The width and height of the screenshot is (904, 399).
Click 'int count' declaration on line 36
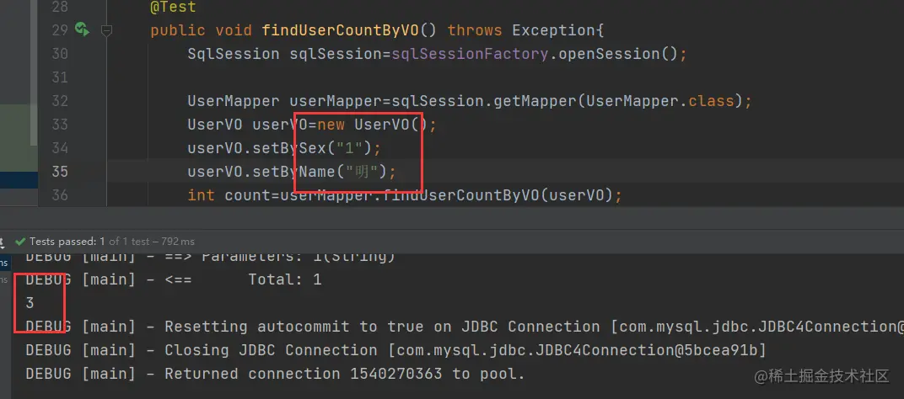pos(229,196)
